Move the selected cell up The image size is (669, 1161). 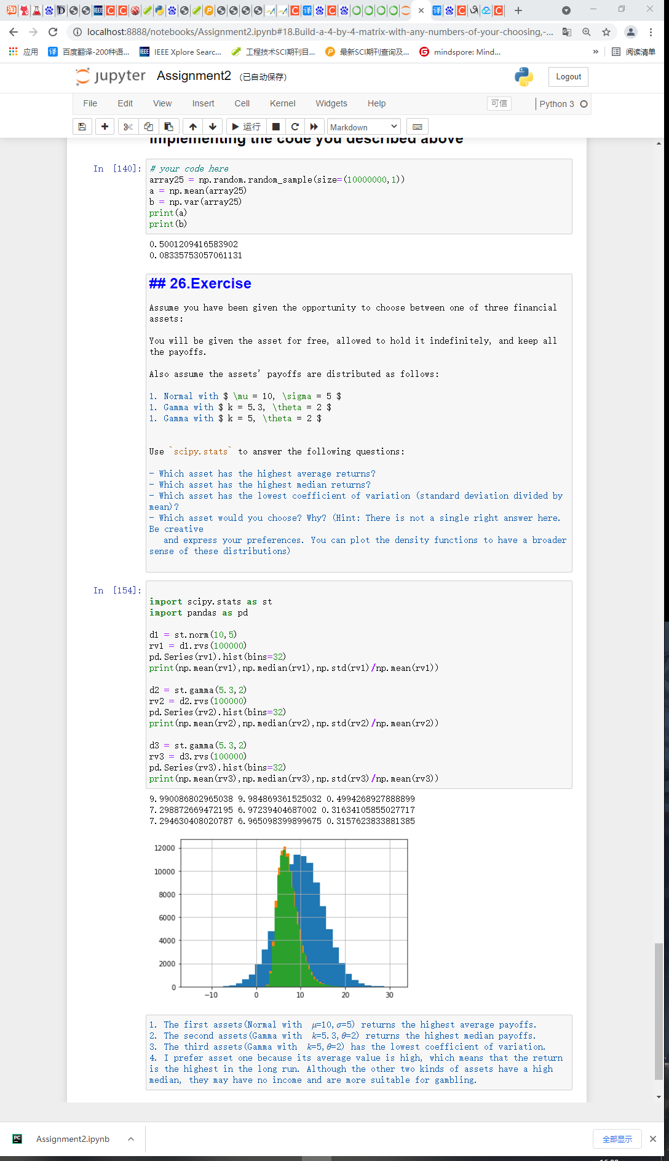tap(193, 127)
